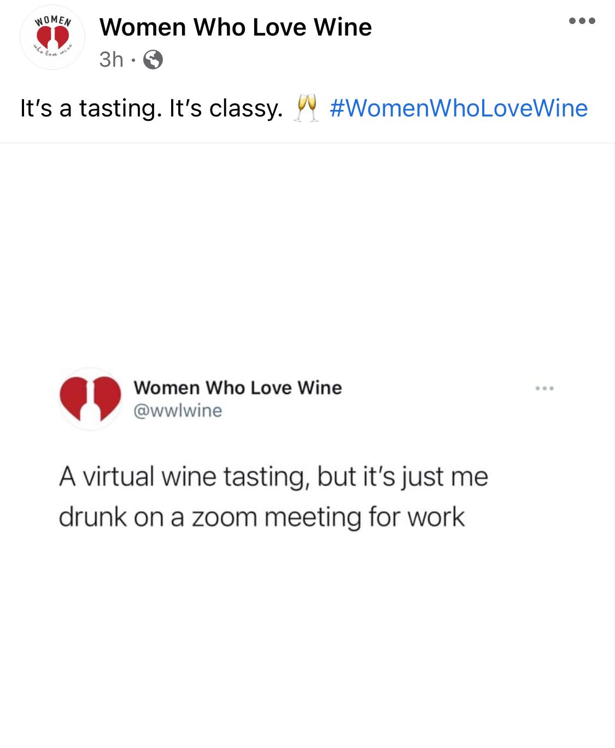Image resolution: width=615 pixels, height=748 pixels.
Task: Open the Women Who Love Wine page avatar
Action: 52,37
